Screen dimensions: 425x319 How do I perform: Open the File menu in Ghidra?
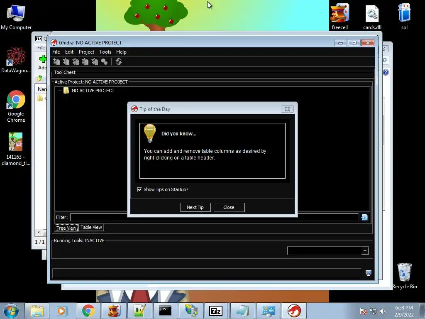click(56, 52)
